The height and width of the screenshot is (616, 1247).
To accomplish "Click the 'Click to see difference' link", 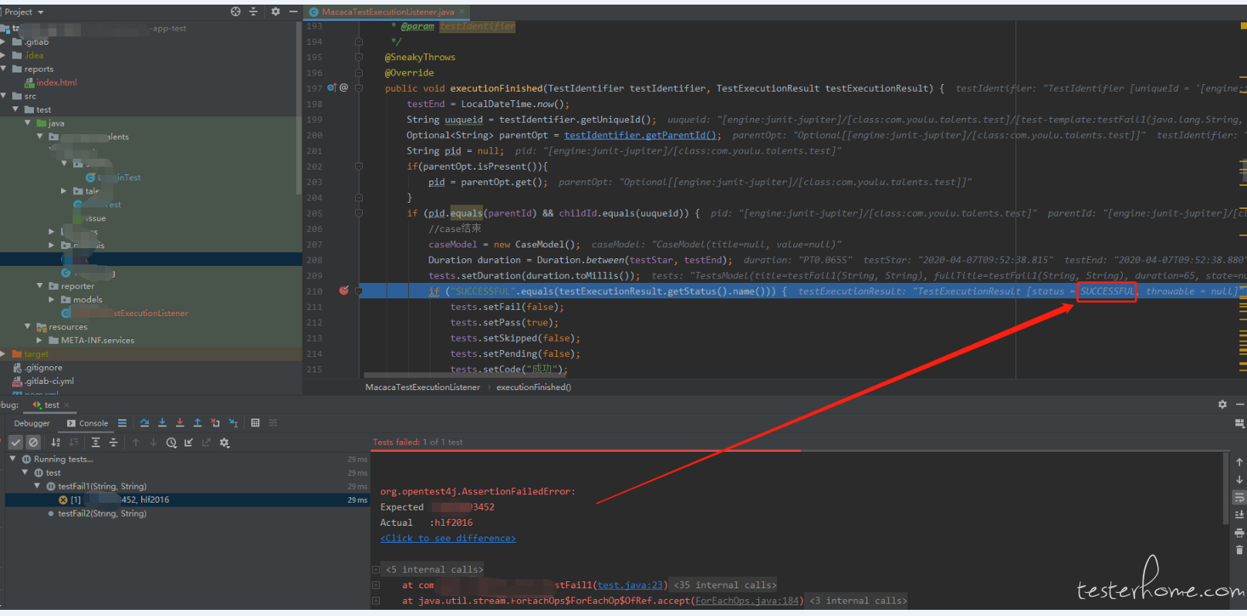I will pos(448,538).
